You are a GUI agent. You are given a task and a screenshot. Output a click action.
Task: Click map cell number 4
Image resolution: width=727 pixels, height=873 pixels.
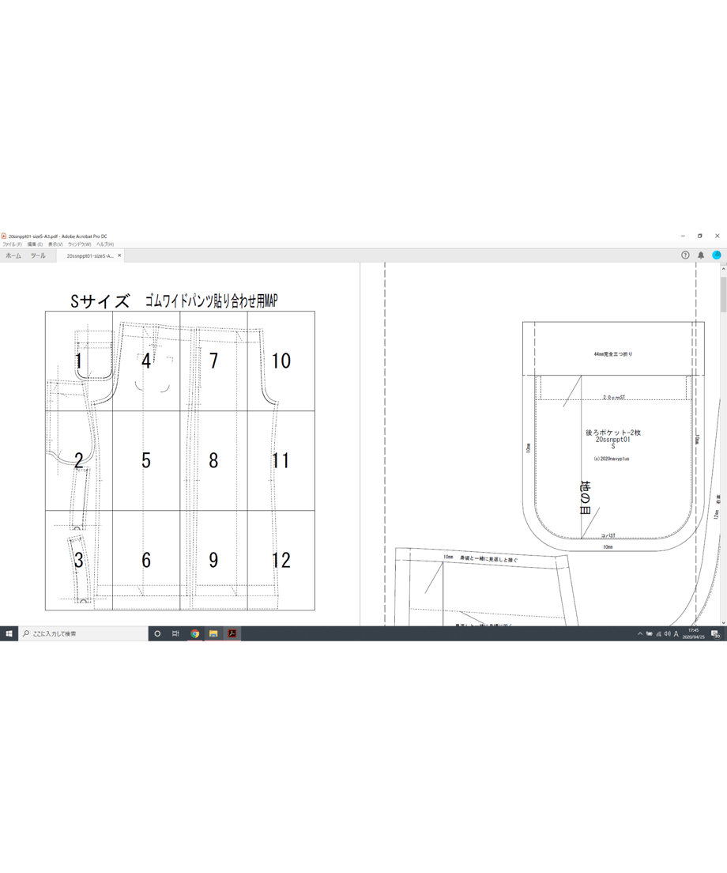(x=146, y=361)
